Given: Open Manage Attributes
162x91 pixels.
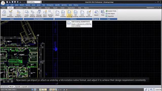Looking at the screenshot, I should (39, 14).
